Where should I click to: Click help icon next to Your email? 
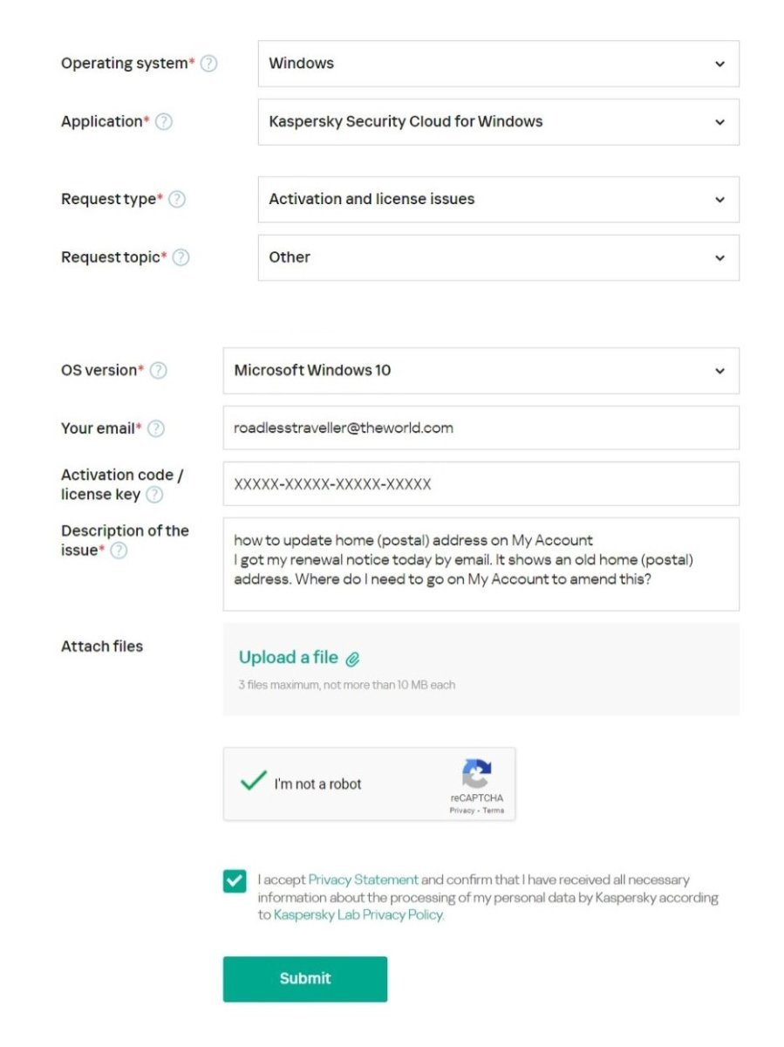(x=156, y=428)
